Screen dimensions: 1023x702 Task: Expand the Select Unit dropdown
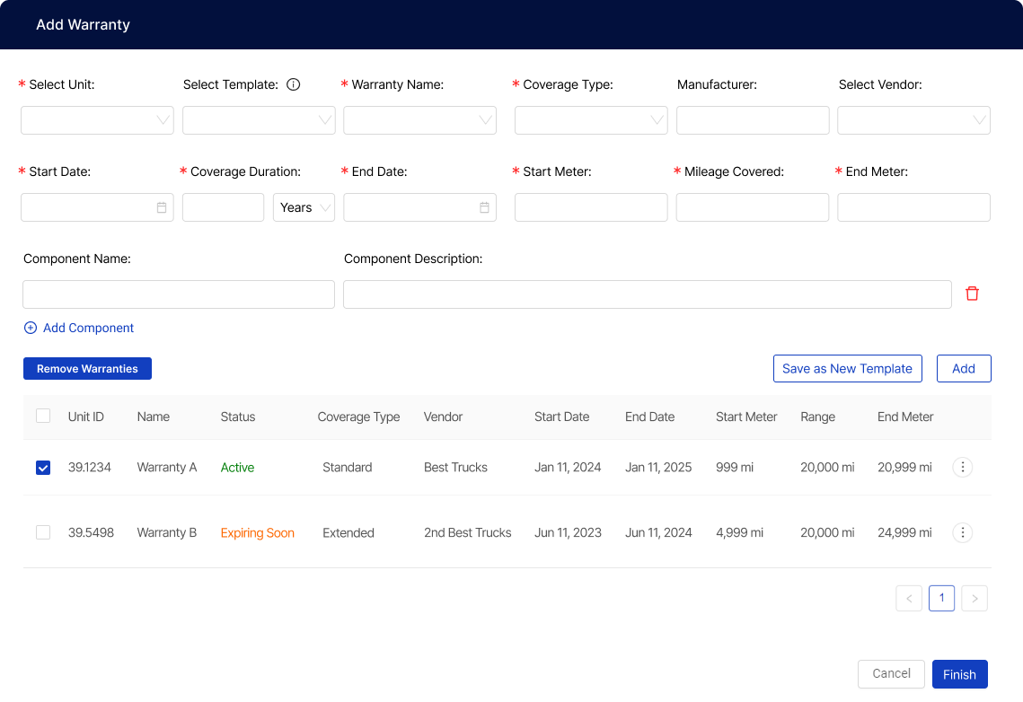click(97, 120)
